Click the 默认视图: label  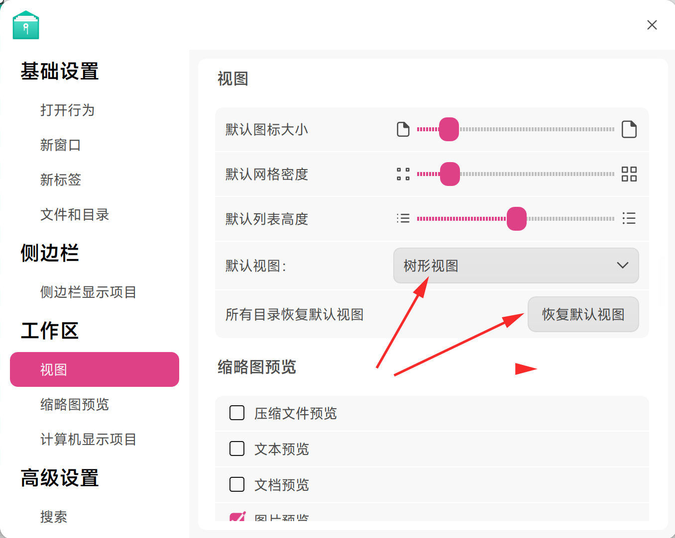point(256,266)
